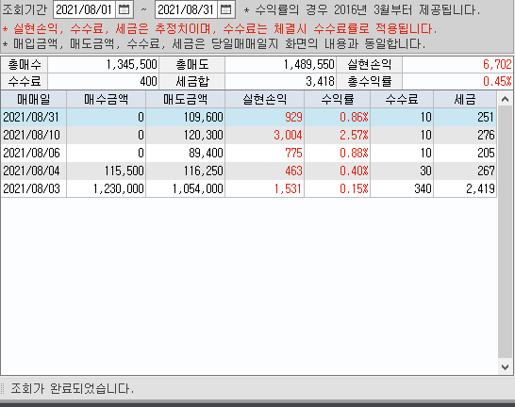The width and height of the screenshot is (515, 407).
Task: Select the 2021/08/06 row date
Action: click(x=31, y=153)
